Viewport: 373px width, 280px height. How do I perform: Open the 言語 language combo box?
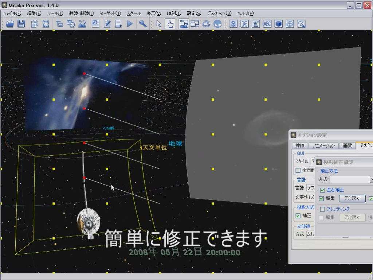(x=310, y=188)
